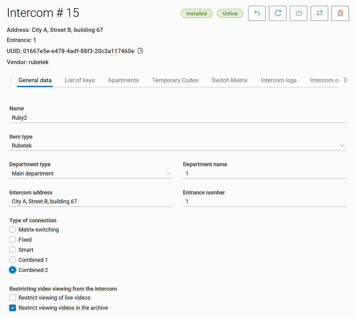The image size is (357, 318).
Task: Click the Name input field
Action: point(178,118)
